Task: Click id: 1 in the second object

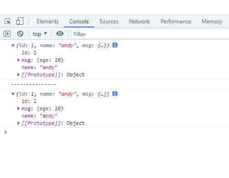Action: (x=29, y=101)
